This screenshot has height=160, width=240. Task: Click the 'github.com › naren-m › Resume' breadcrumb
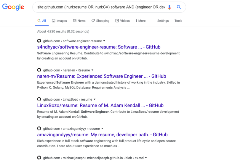coord(66,70)
